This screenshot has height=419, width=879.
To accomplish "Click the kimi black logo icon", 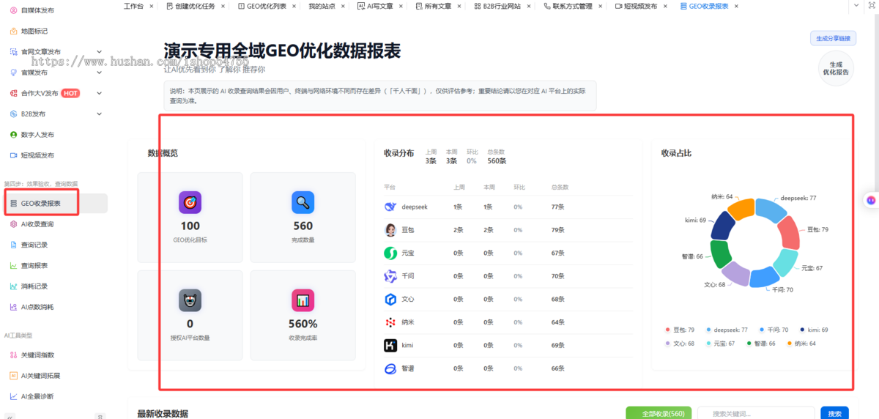I will (390, 345).
